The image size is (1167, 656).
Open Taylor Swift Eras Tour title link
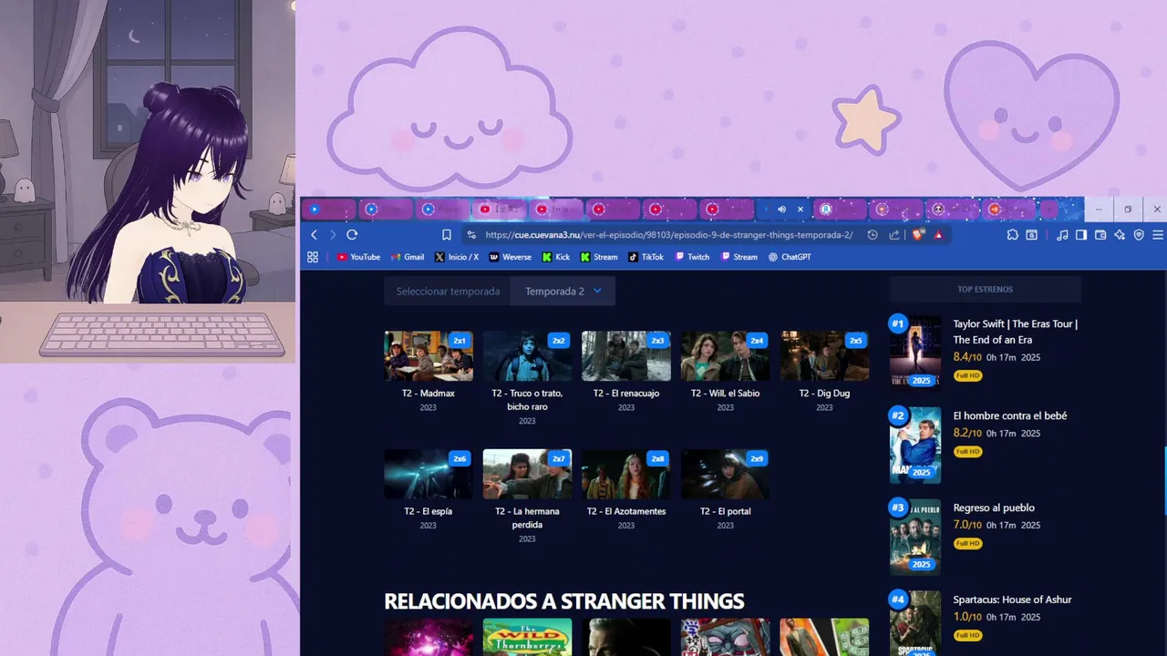click(x=1016, y=332)
